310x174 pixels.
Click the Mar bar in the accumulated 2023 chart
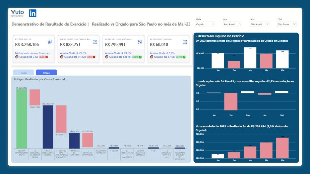click(250, 152)
